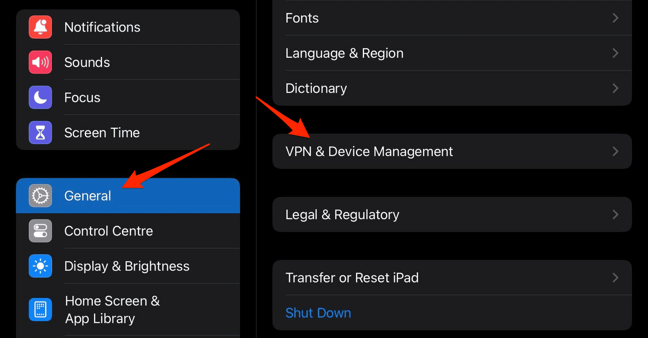Click the Language & Region chevron

click(x=616, y=53)
